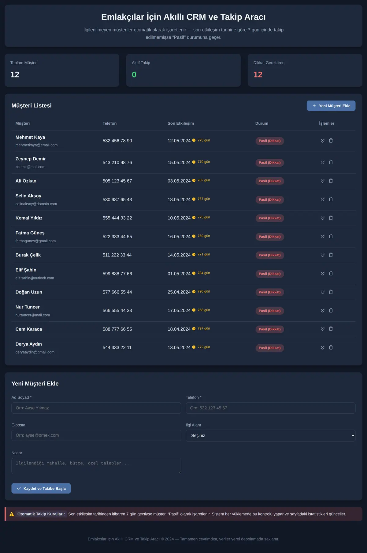
Task: Click the shield-shaped icon for Kemal Yıldız
Action: point(322,218)
